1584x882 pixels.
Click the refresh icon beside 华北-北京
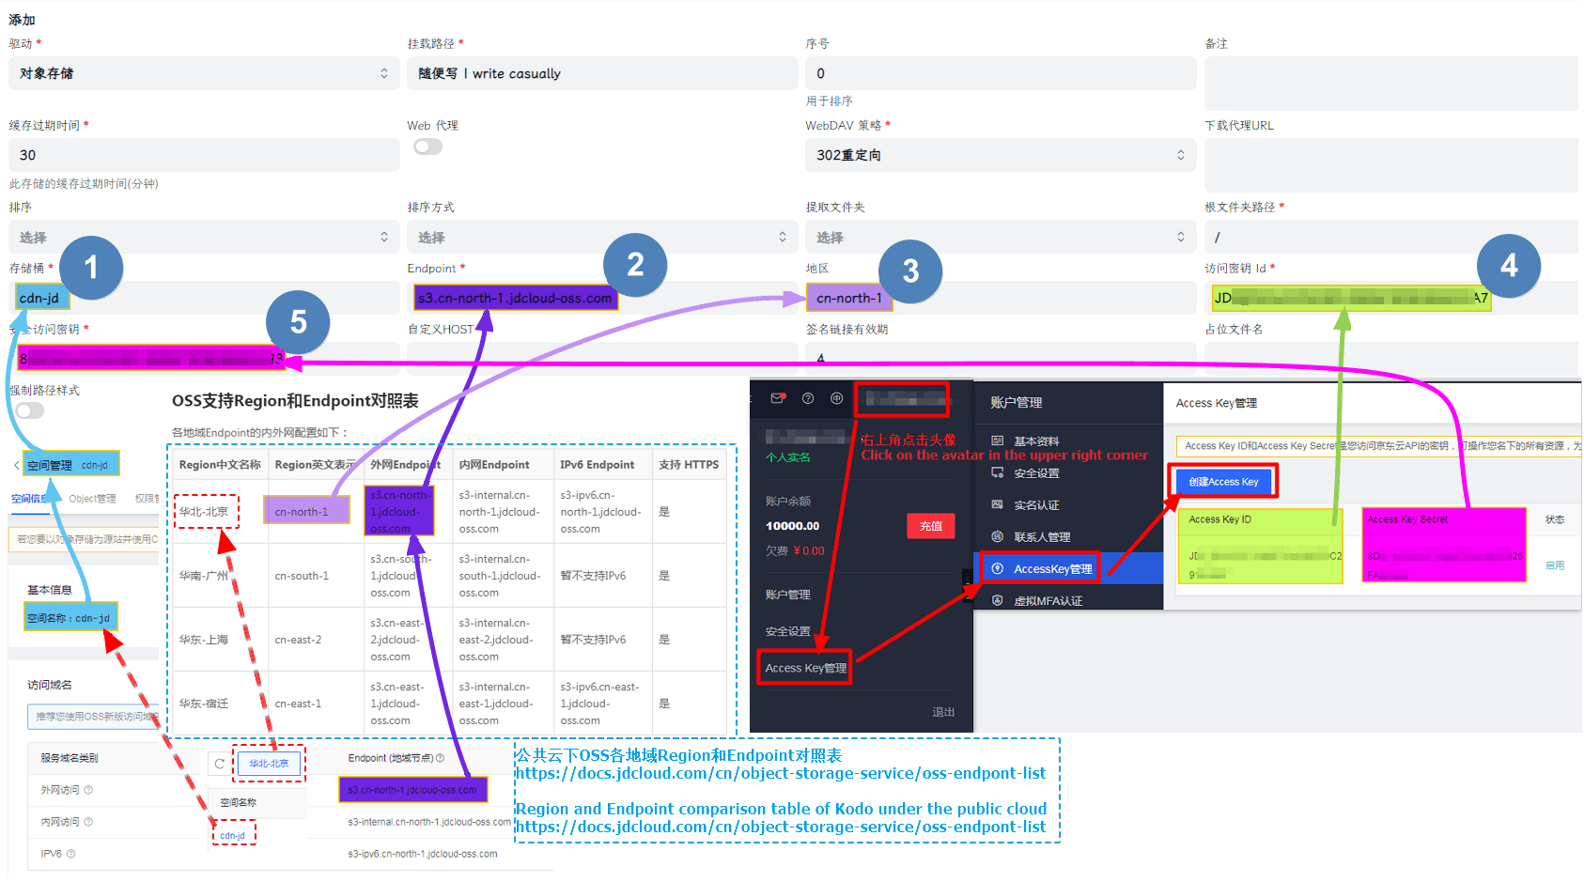220,764
